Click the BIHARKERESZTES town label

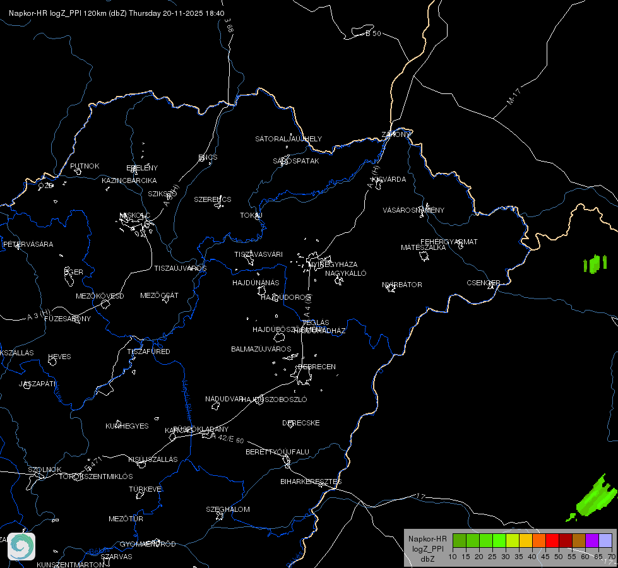[311, 482]
